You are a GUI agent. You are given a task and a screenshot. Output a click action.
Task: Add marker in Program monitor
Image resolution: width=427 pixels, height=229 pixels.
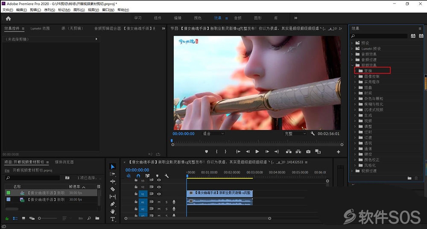click(206, 152)
